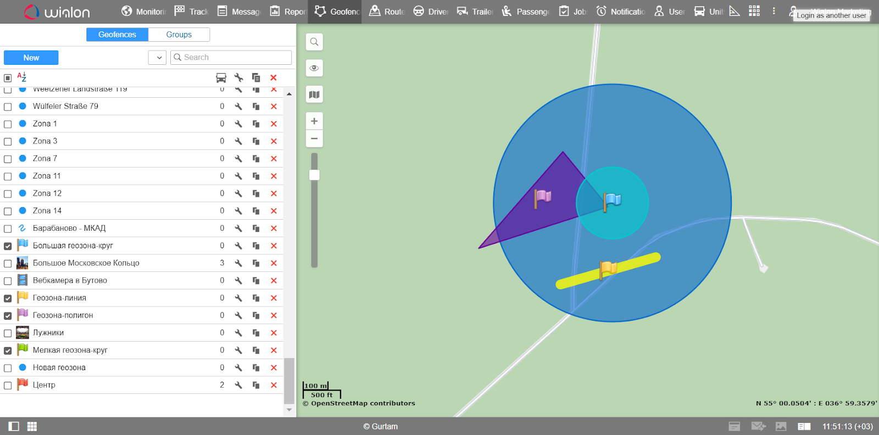Click the New geofence button
Screen dimensions: 879x435
pyautogui.click(x=31, y=58)
